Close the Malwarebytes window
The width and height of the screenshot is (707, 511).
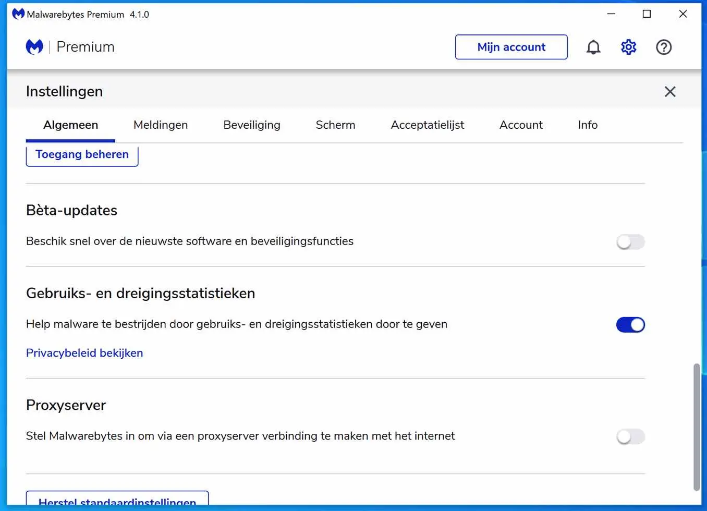[x=682, y=14]
